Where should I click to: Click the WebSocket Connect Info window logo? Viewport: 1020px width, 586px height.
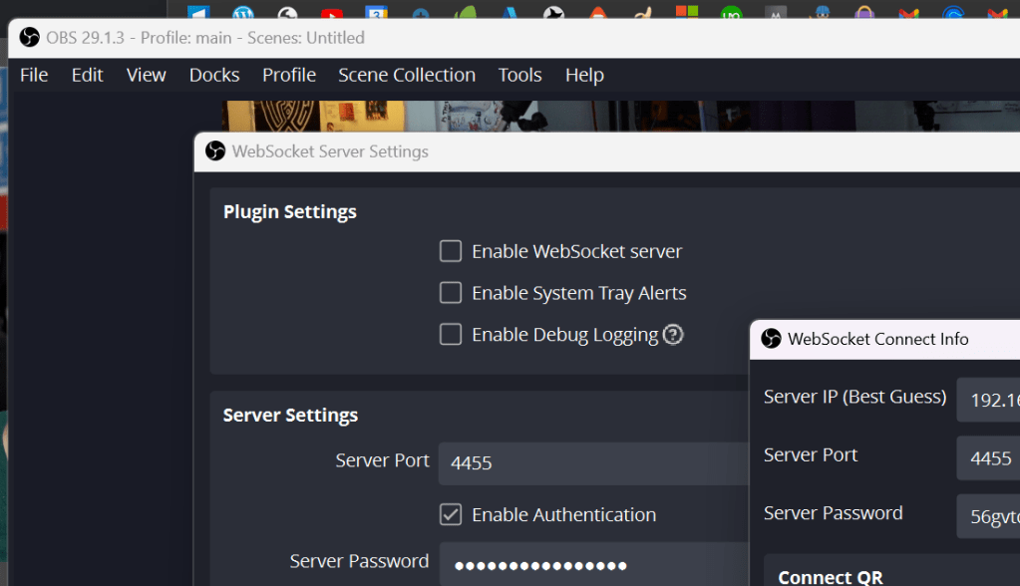(x=771, y=338)
